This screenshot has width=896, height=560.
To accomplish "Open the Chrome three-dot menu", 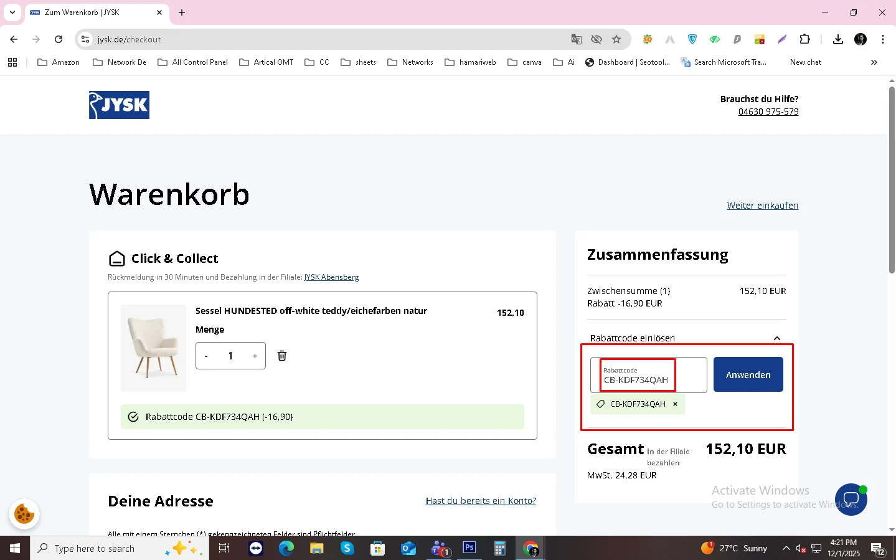I will pyautogui.click(x=882, y=39).
